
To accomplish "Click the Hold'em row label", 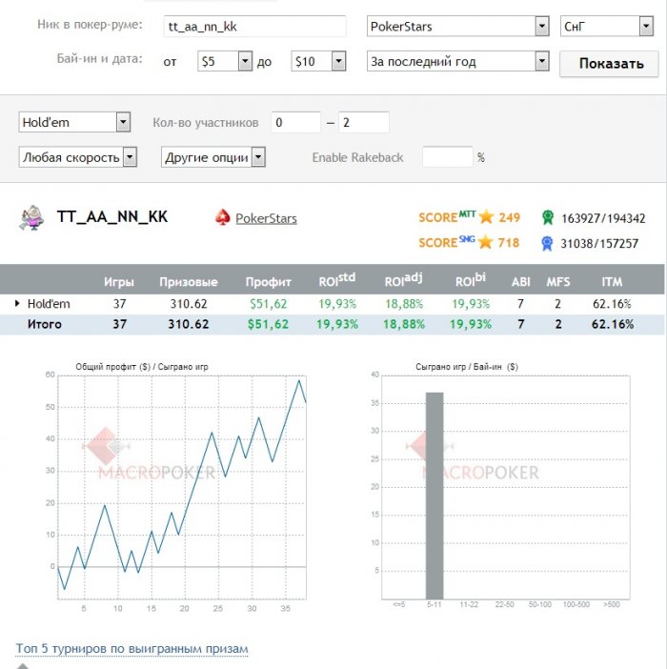I will point(49,304).
